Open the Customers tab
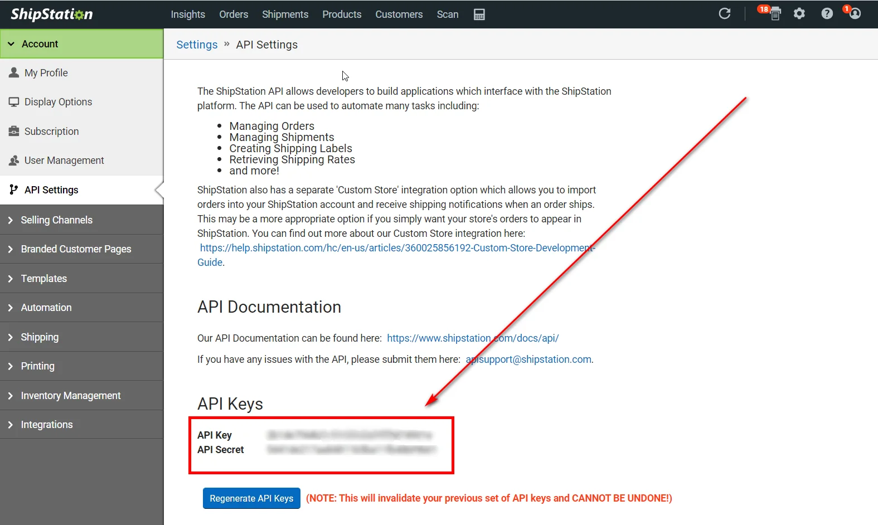878x525 pixels. coord(399,14)
